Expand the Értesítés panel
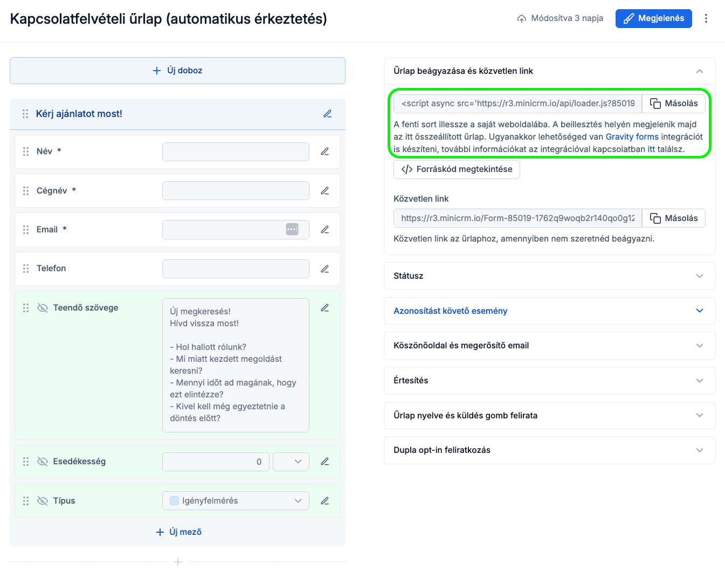Image resolution: width=725 pixels, height=571 pixels. tap(549, 381)
